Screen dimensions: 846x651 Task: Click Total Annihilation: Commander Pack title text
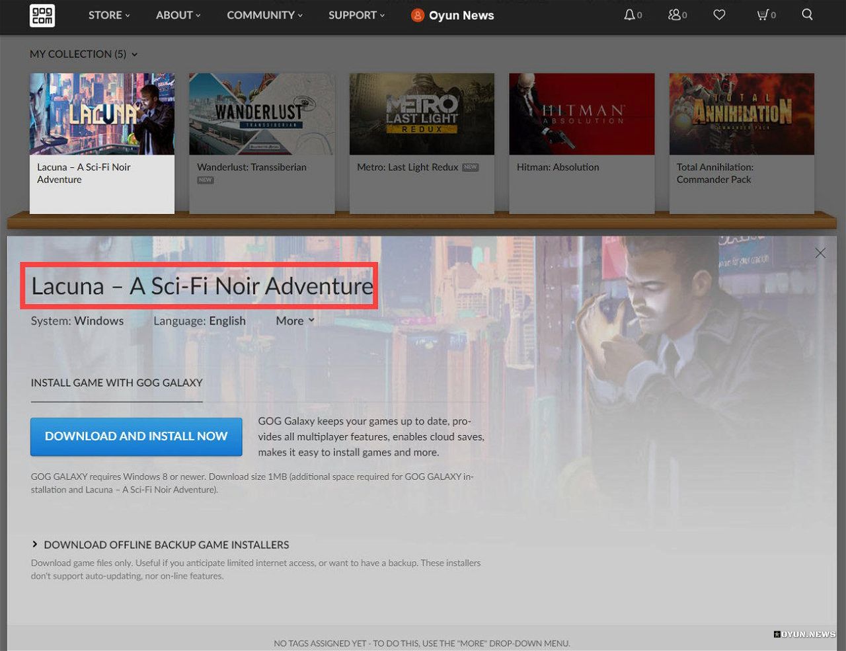715,173
